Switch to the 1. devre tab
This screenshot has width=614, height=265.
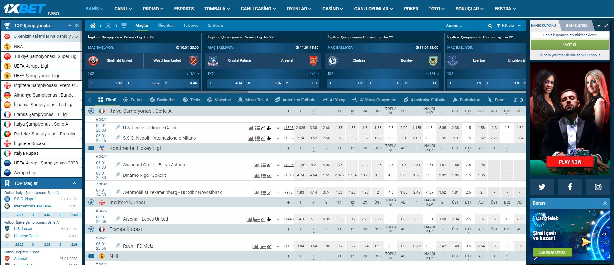[191, 26]
